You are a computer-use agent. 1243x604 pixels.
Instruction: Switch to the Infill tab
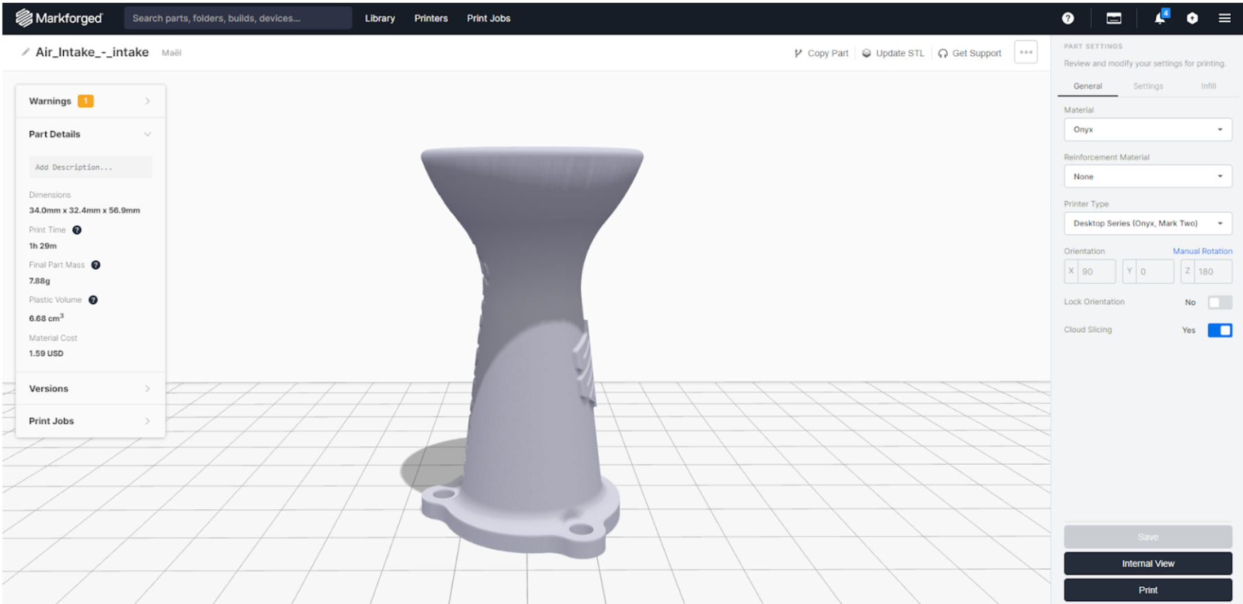point(1208,86)
